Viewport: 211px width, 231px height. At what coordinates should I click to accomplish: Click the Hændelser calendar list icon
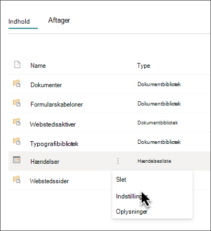point(17,160)
